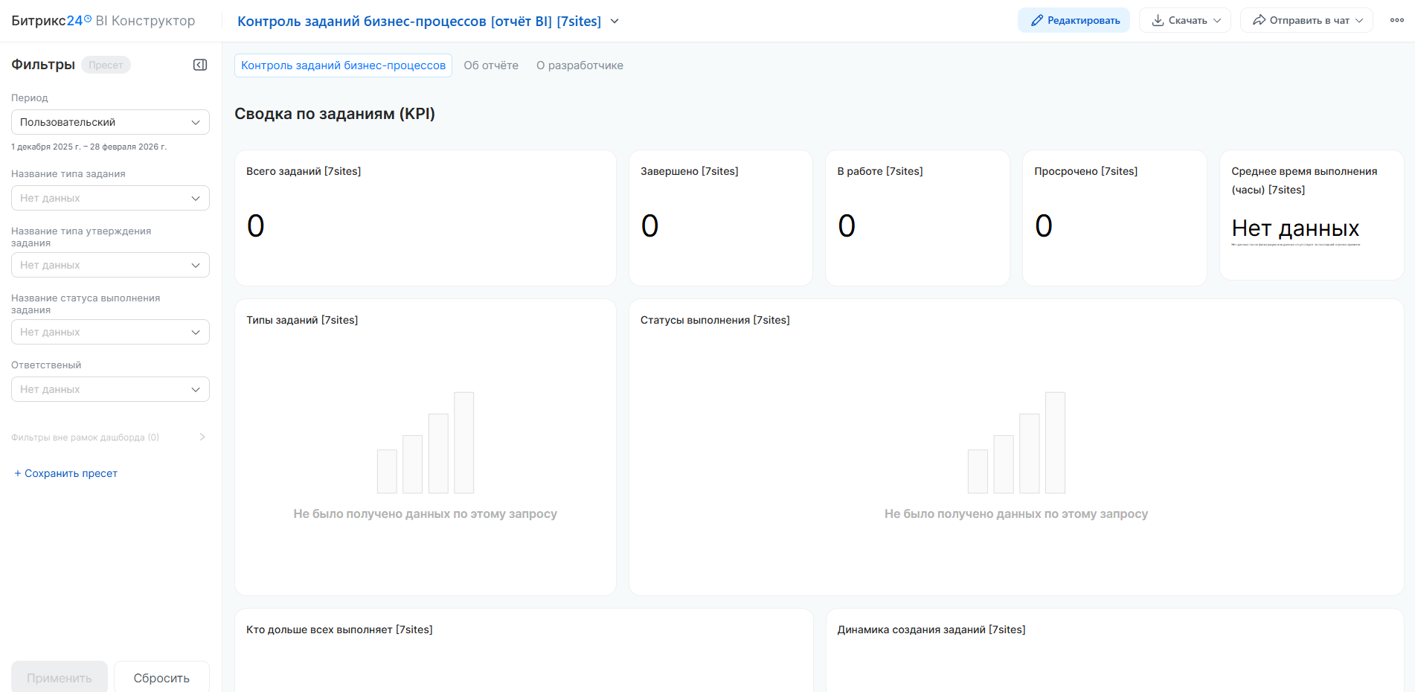Expand Фильтры вне рамок дашборда section
Viewport: 1415px width, 692px height.
109,438
